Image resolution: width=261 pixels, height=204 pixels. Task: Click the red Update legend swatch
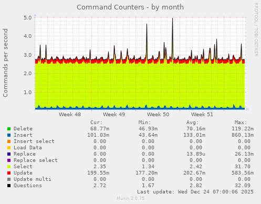[x=9, y=173]
